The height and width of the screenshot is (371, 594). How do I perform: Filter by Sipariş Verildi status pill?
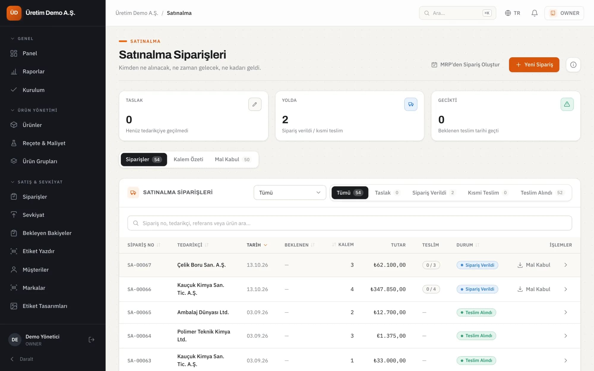(x=433, y=193)
